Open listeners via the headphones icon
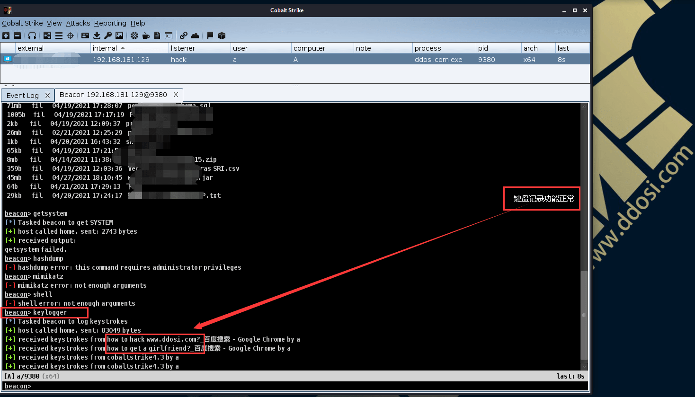This screenshot has height=397, width=695. click(x=32, y=35)
